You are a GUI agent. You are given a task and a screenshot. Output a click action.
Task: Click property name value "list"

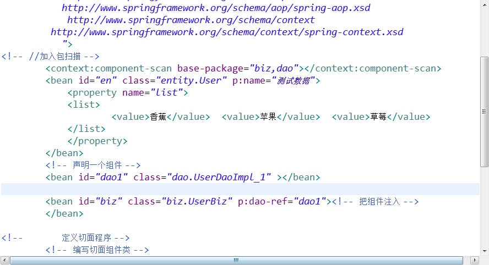point(166,92)
